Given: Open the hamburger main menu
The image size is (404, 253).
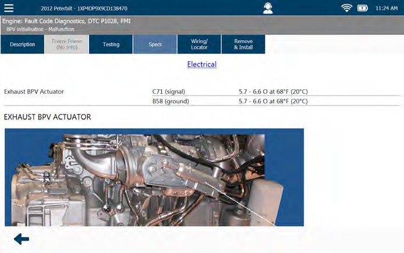Looking at the screenshot, I should (x=9, y=8).
